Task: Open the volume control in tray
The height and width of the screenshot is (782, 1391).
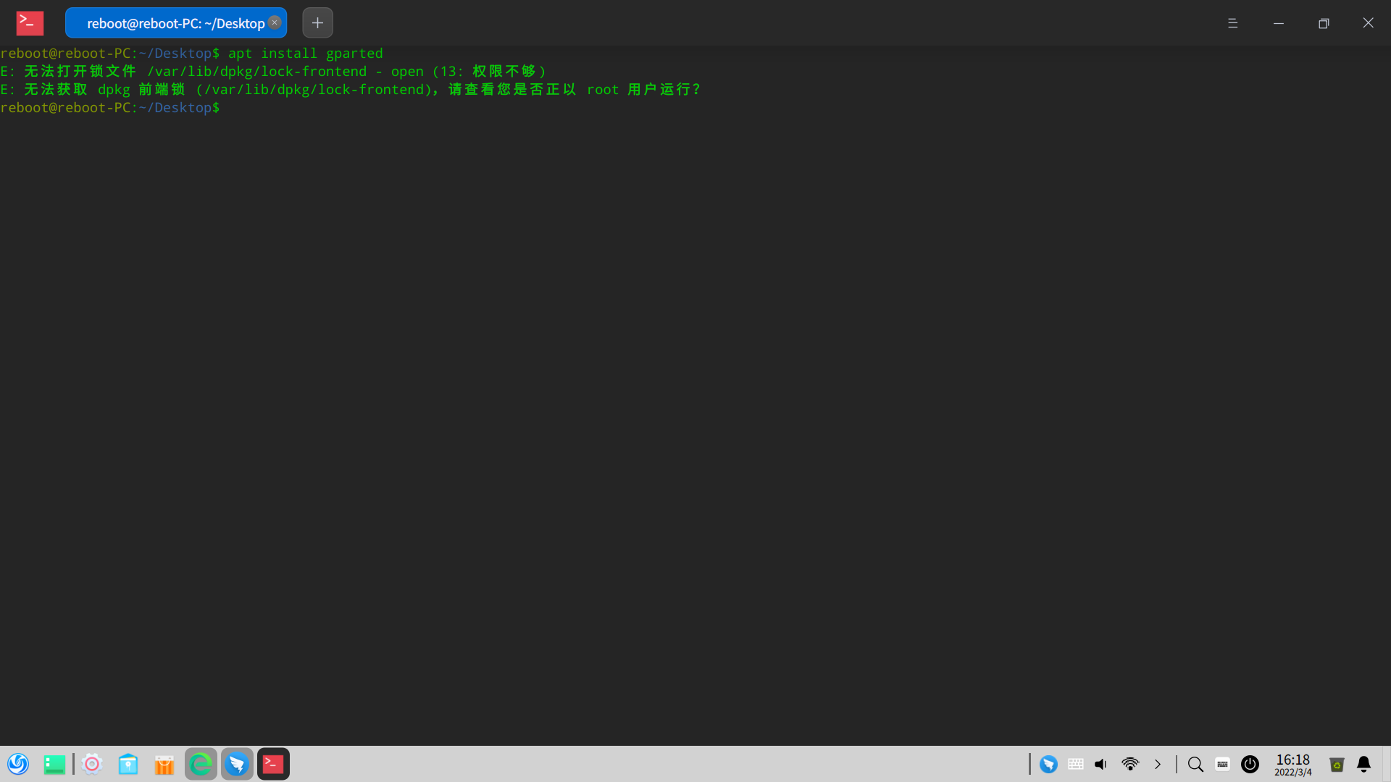Action: tap(1100, 764)
